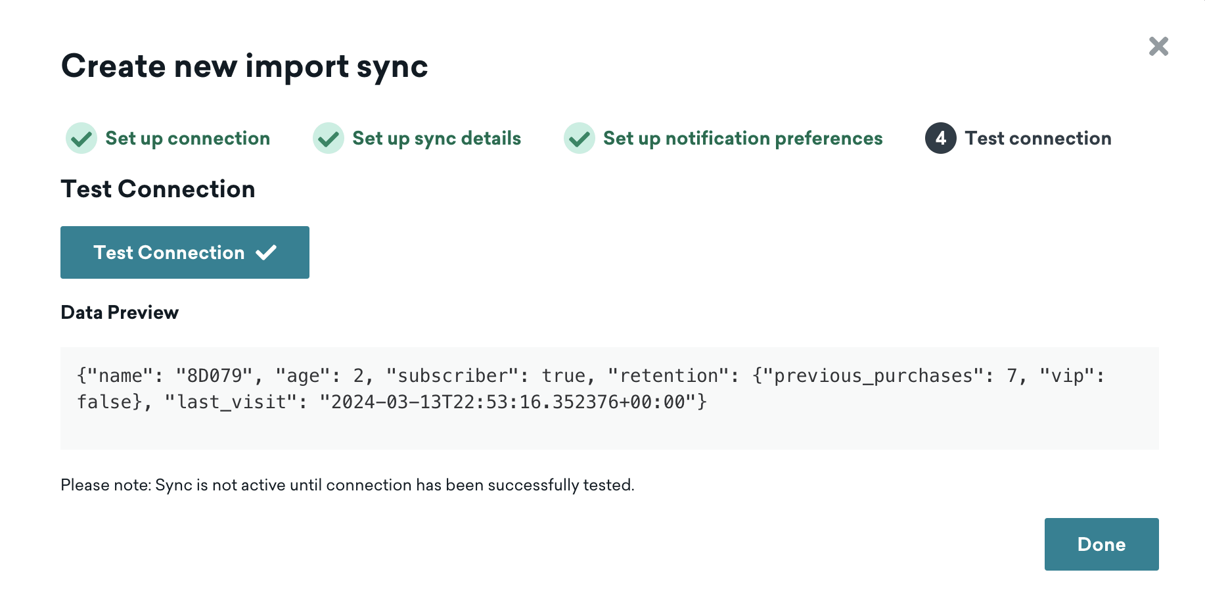
Task: Click the sync not active note text
Action: pos(348,485)
